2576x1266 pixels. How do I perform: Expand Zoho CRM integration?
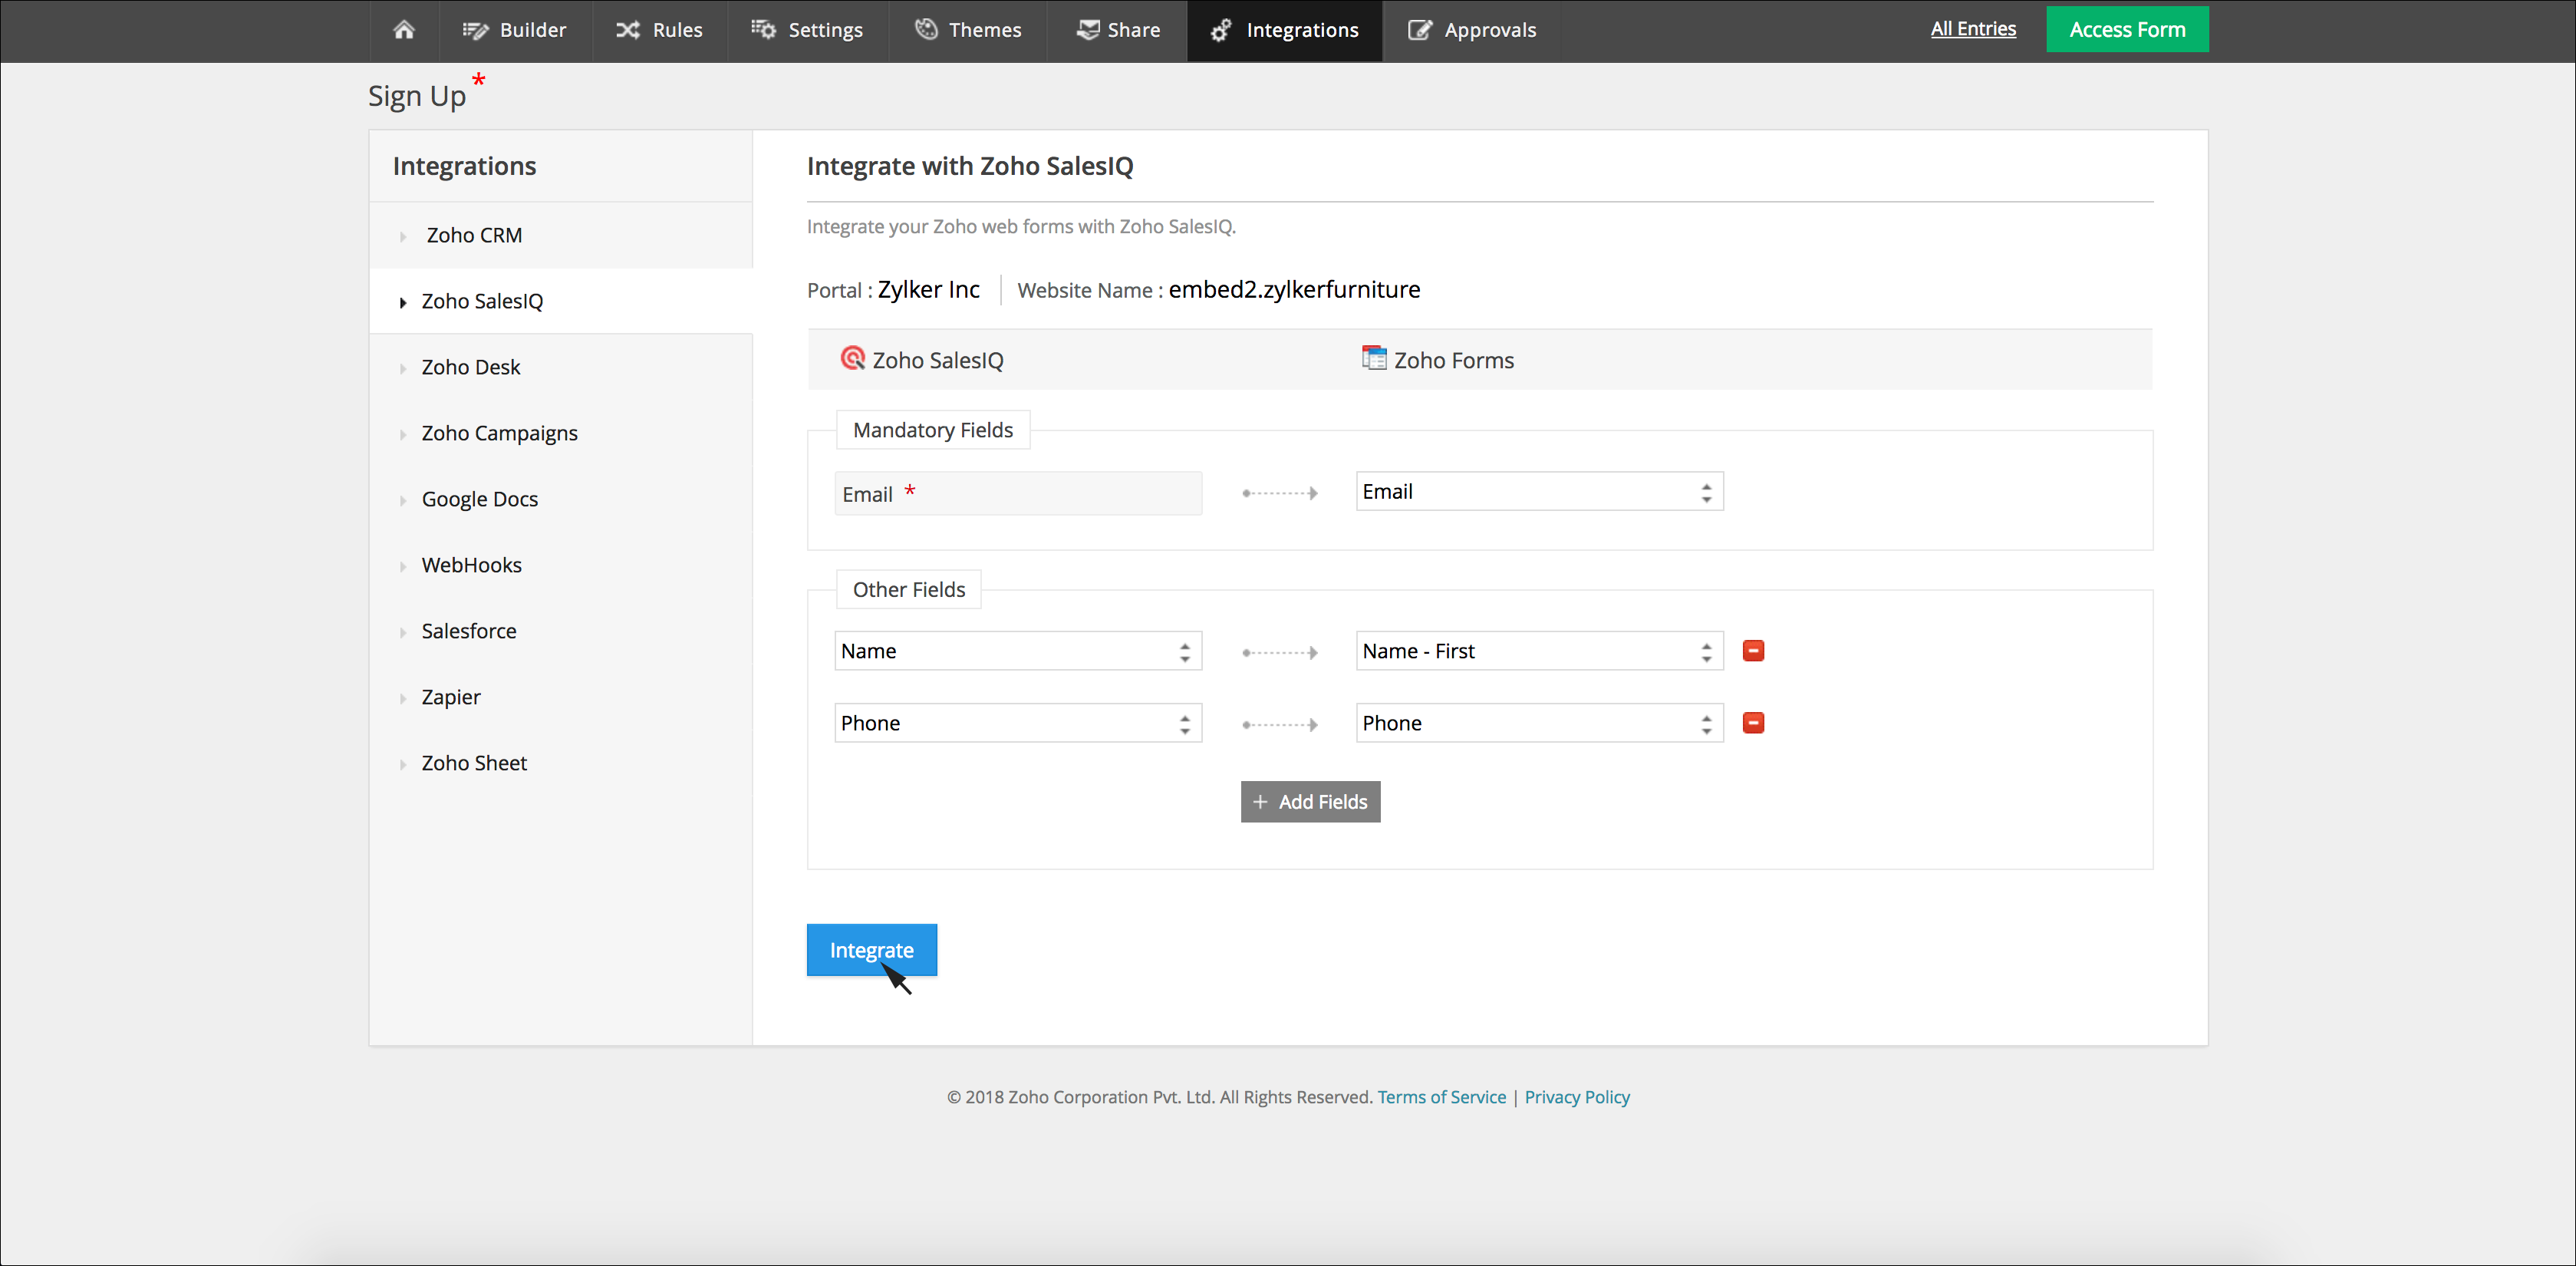pos(561,235)
